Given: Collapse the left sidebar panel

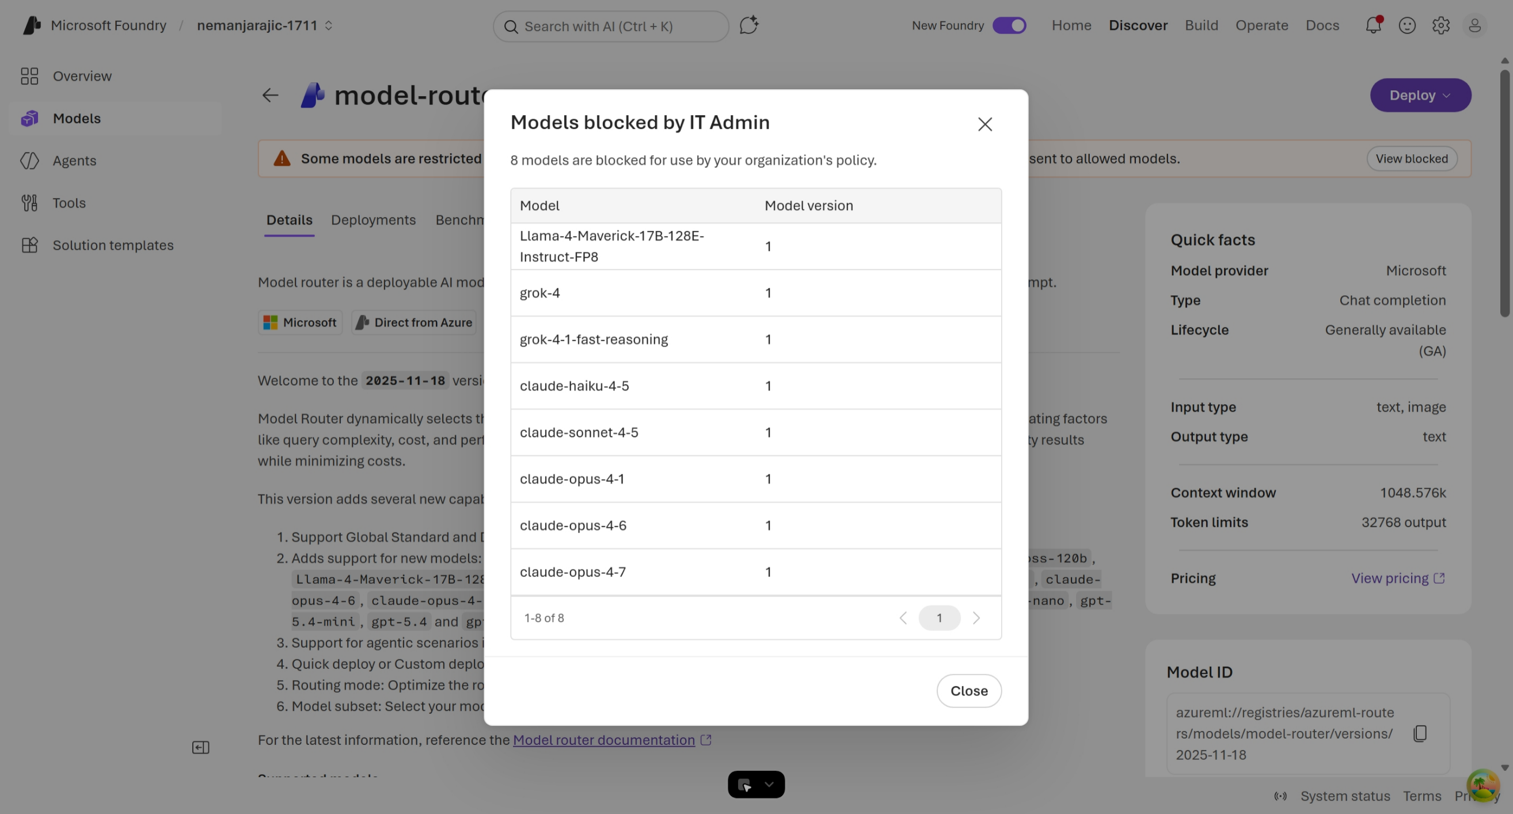Looking at the screenshot, I should (201, 748).
